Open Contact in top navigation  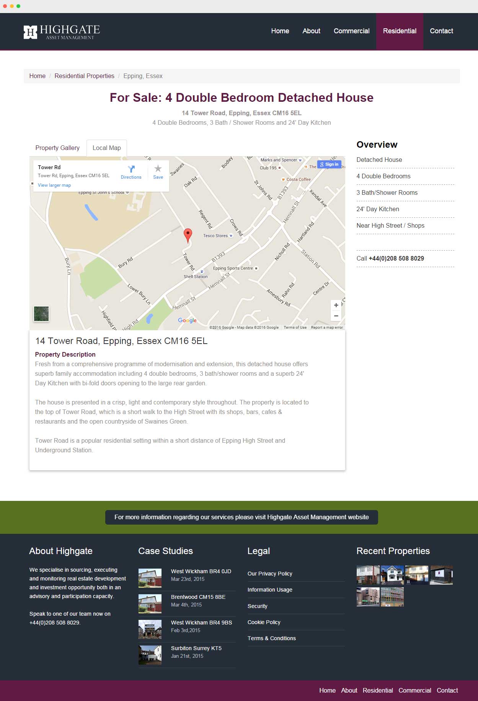coord(442,31)
